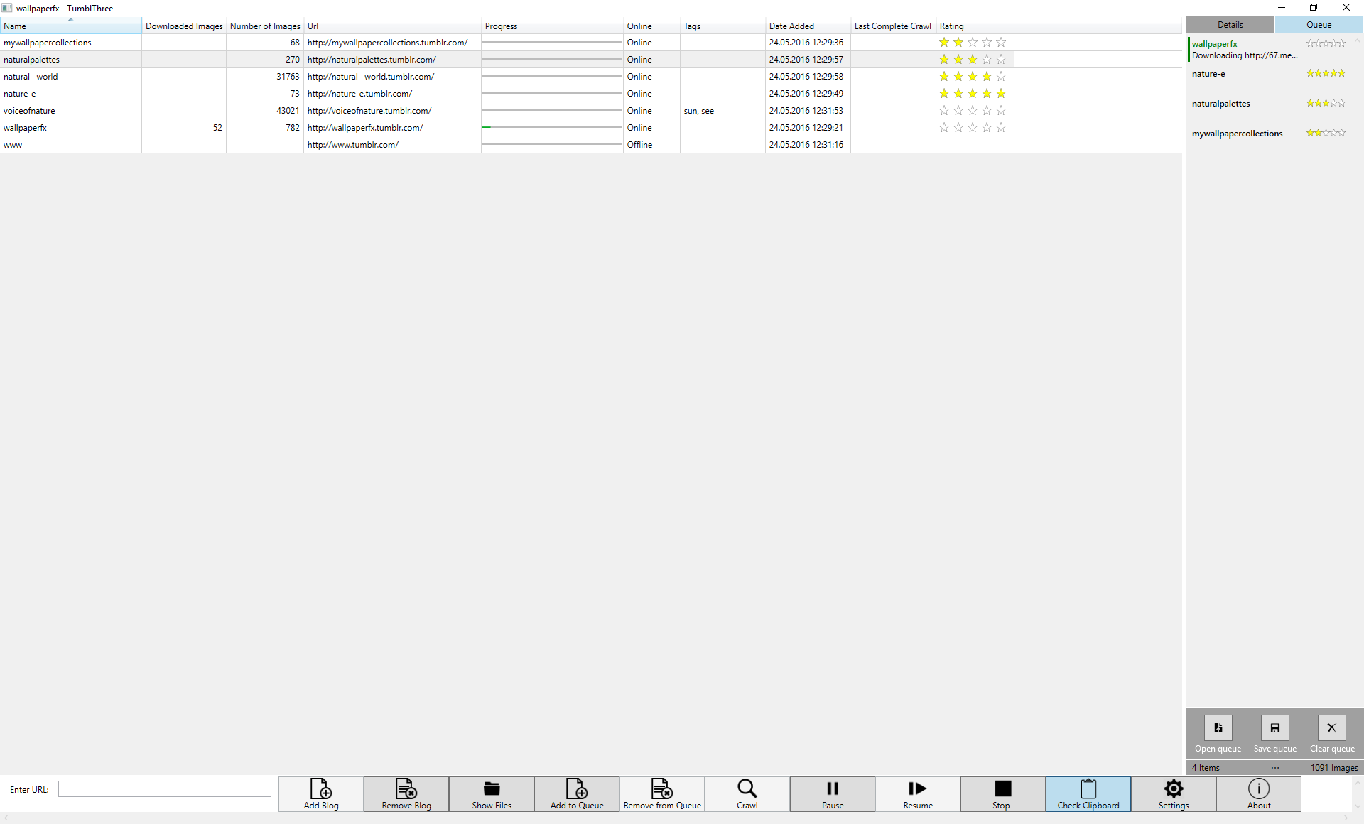Viewport: 1364px width, 824px height.
Task: Sort by the Name column header
Action: (71, 26)
